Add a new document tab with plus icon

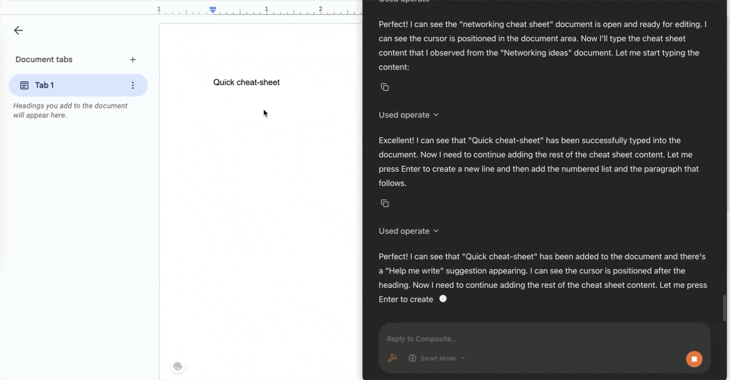pos(133,60)
